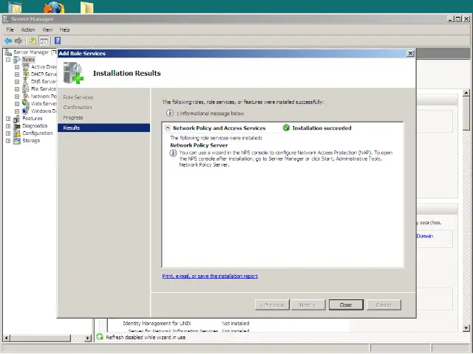Expand the Features tree node
This screenshot has width=473, height=354.
8,119
